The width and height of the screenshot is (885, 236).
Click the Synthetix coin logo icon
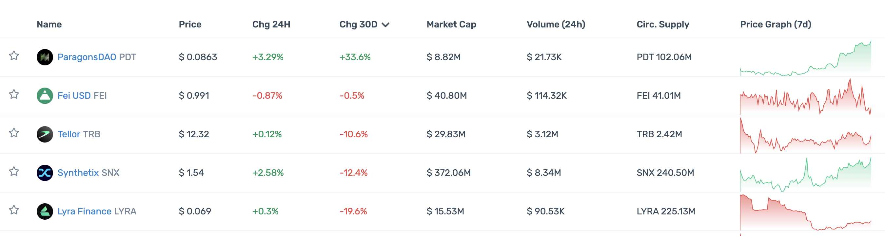coord(45,173)
